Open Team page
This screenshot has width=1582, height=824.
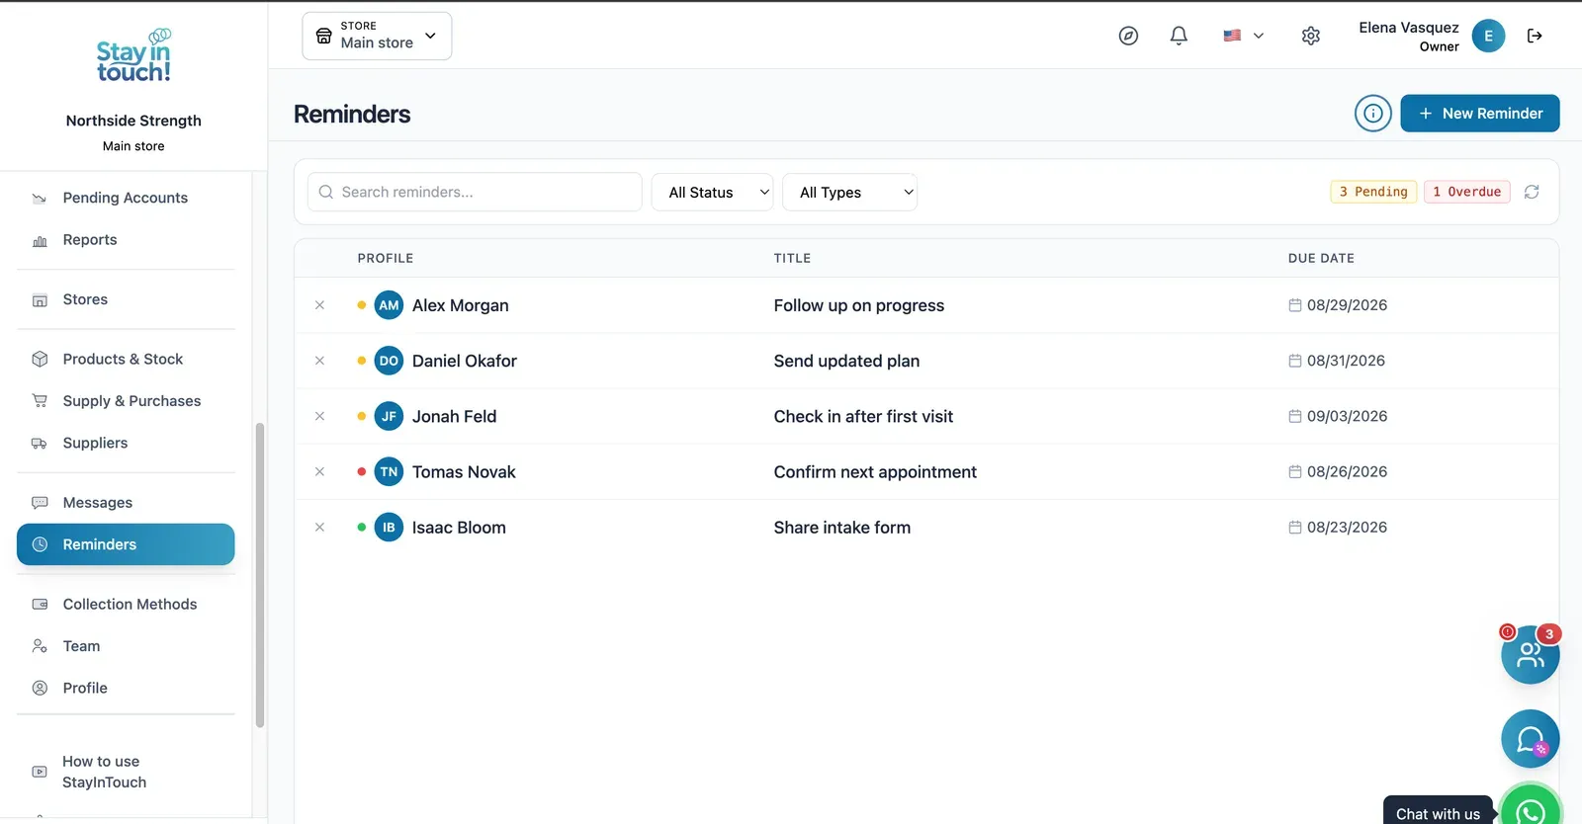126,646
